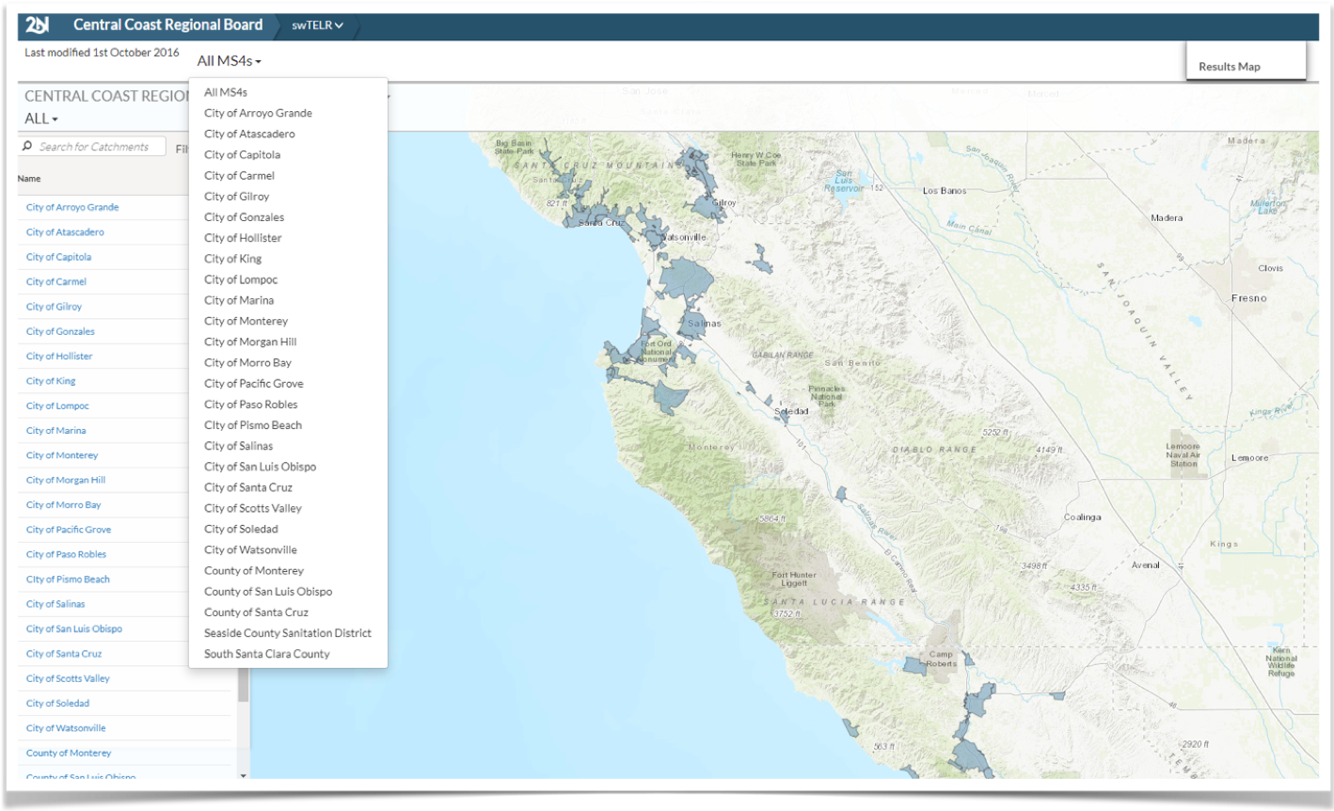1334x811 pixels.
Task: Open City of Salinas in name list
Action: coord(56,604)
